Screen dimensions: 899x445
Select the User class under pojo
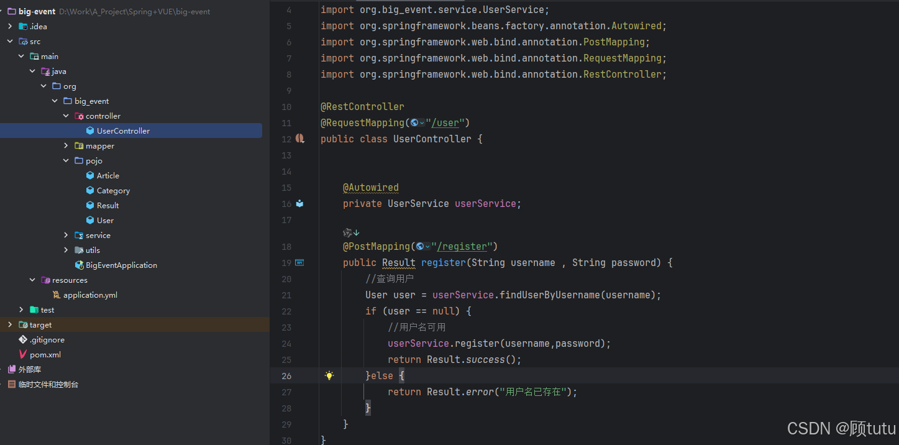[x=104, y=220]
